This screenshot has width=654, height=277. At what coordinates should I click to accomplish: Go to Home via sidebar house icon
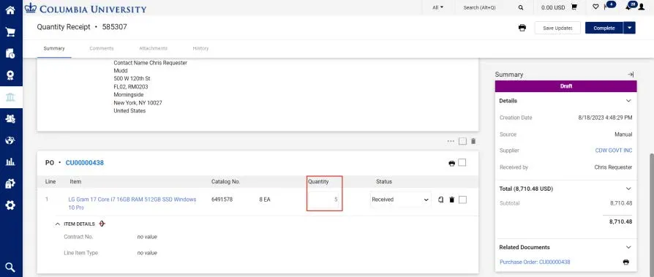tap(10, 10)
